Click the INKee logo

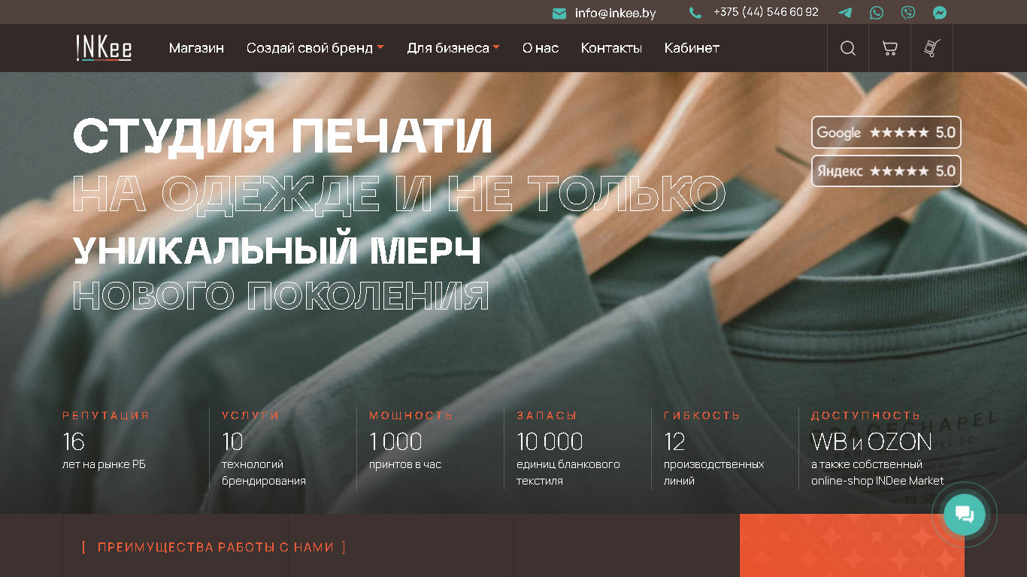click(104, 48)
